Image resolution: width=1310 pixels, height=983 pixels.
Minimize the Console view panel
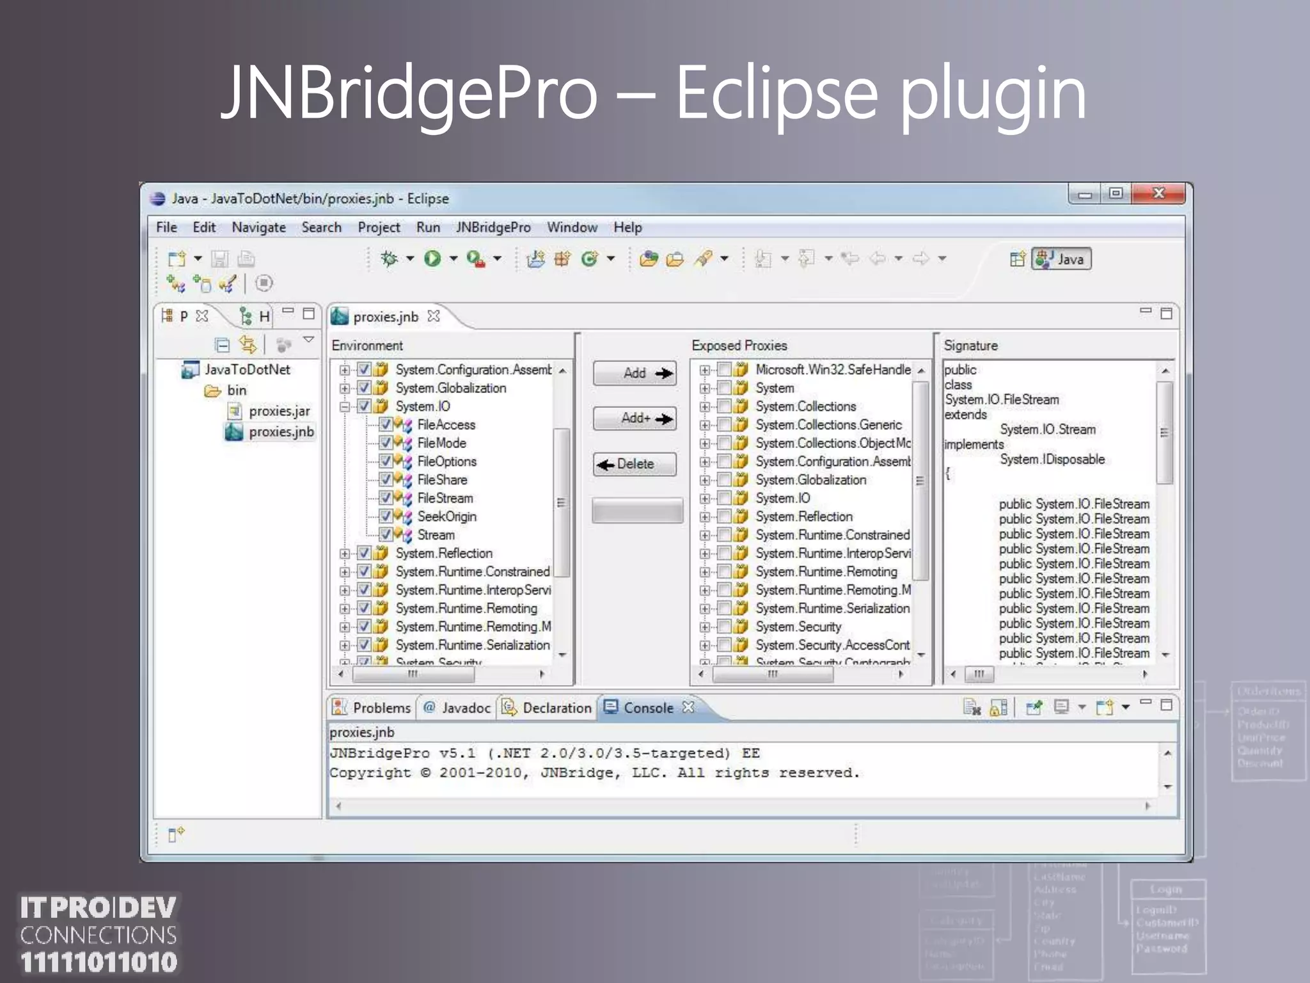click(1146, 703)
